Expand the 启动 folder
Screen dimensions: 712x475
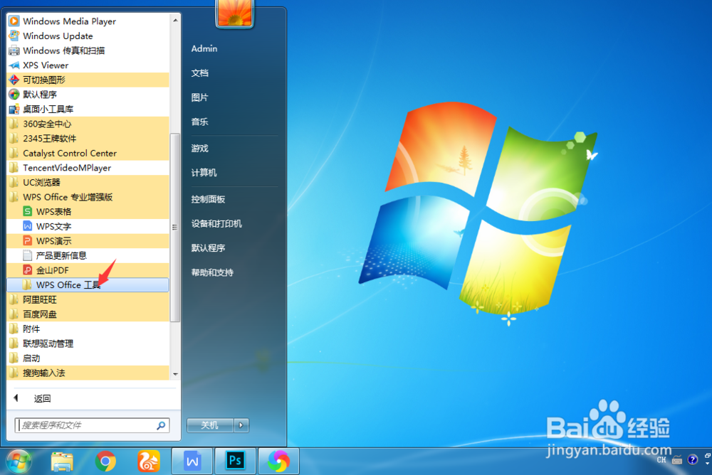[88, 358]
